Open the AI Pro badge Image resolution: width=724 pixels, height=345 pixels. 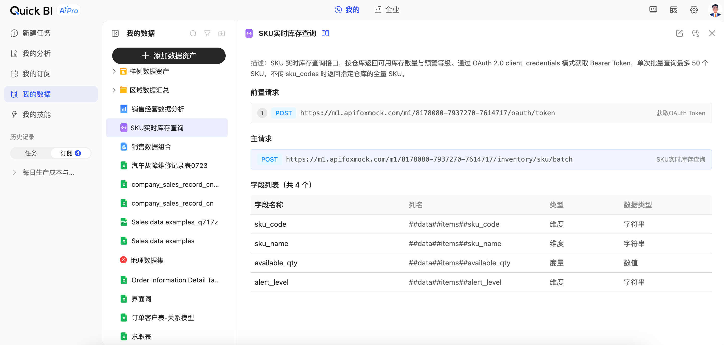[69, 11]
